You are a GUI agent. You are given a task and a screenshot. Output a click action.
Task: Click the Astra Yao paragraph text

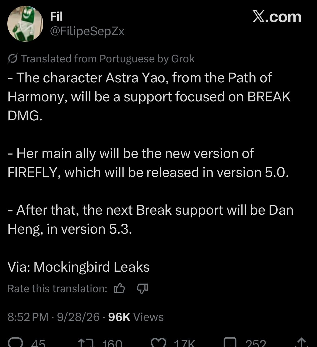tap(149, 97)
